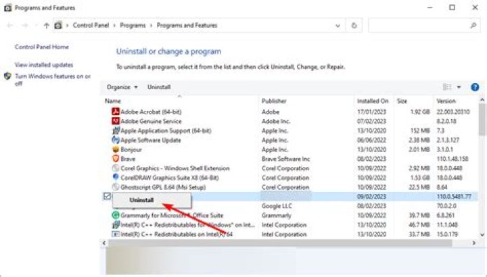This screenshot has width=487, height=277.
Task: Click the Grammarly for Microsoft Office icon
Action: point(116,215)
